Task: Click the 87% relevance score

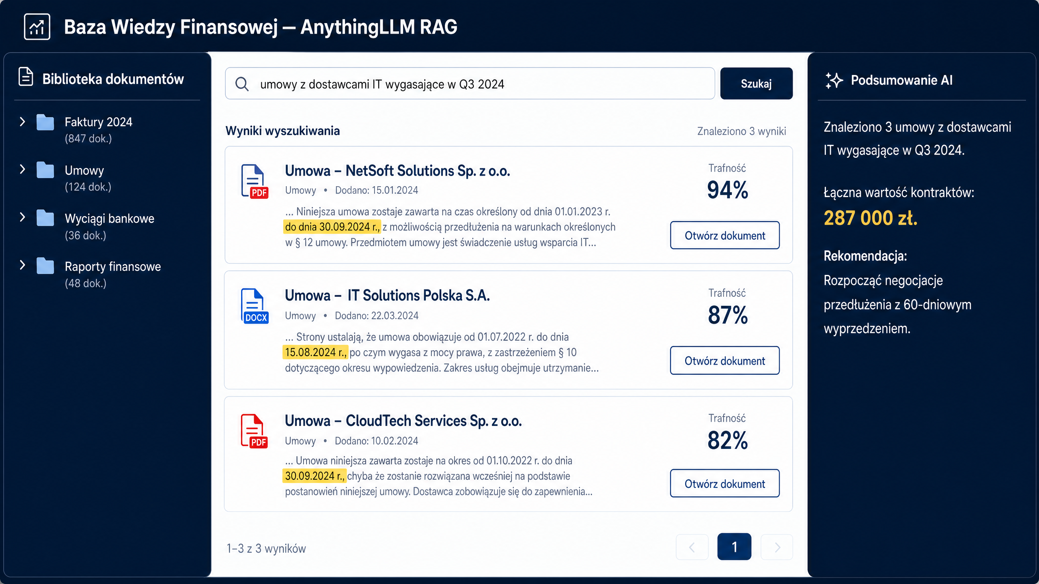Action: coord(728,315)
